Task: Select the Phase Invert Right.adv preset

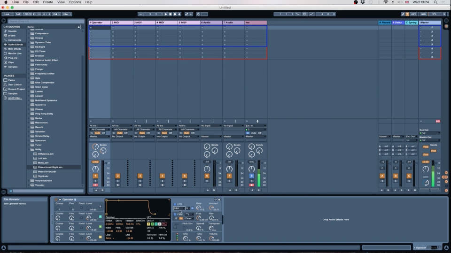Action: pyautogui.click(x=50, y=167)
